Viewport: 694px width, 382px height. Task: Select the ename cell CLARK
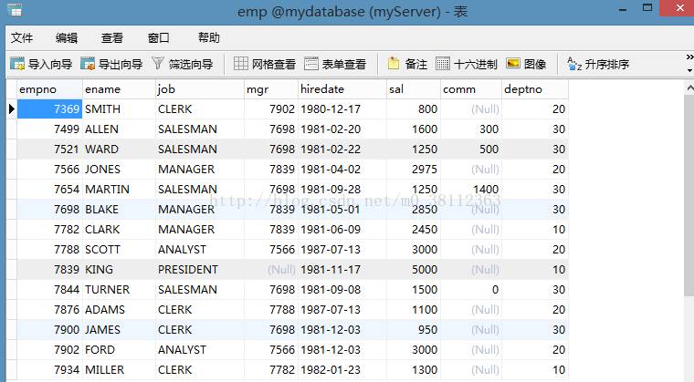point(119,230)
